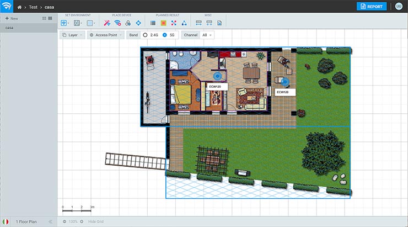Click the magic wand auto-place icon
Image resolution: width=408 pixels, height=227 pixels.
108,23
